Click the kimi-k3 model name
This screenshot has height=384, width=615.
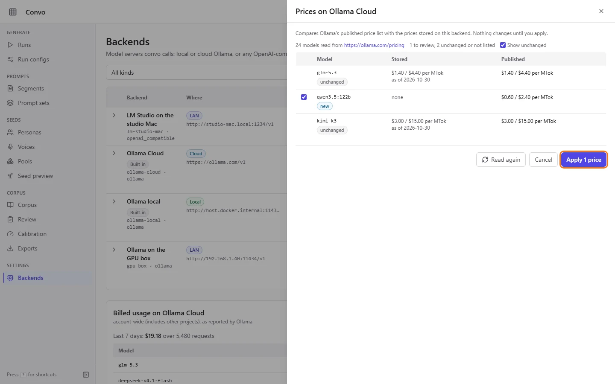[327, 121]
